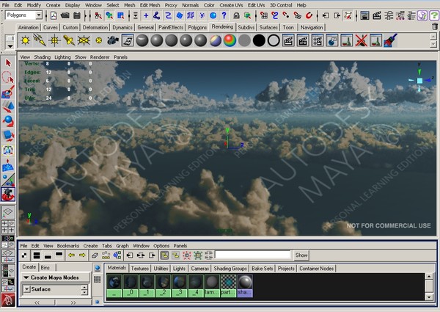Select the Universal Manipulator tool
This screenshot has width=440, height=312.
point(8,150)
